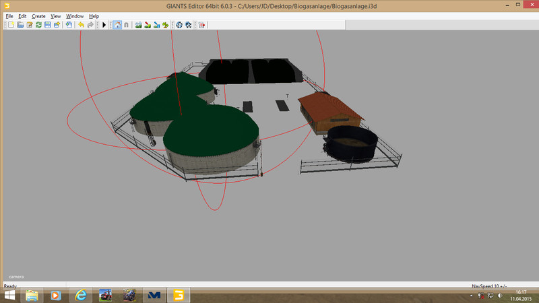Click the blue Save floppy disk icon
539x303 pixels.
pyautogui.click(x=48, y=25)
